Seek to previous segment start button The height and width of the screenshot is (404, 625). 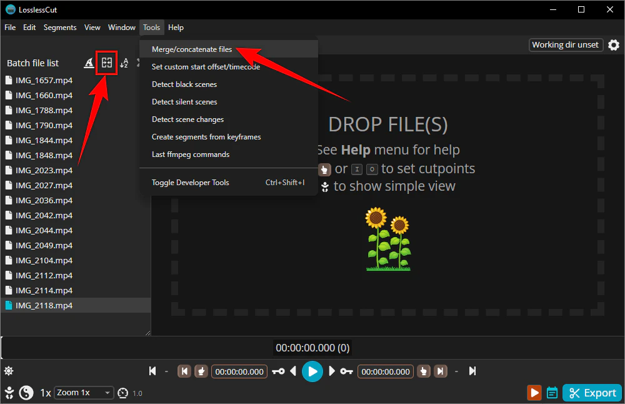pyautogui.click(x=184, y=371)
